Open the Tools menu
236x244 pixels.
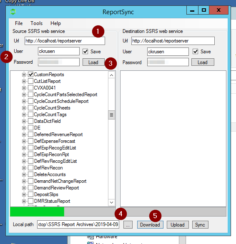click(36, 23)
